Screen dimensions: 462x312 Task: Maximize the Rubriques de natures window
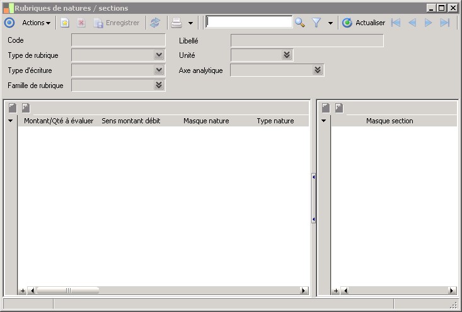tap(442, 8)
